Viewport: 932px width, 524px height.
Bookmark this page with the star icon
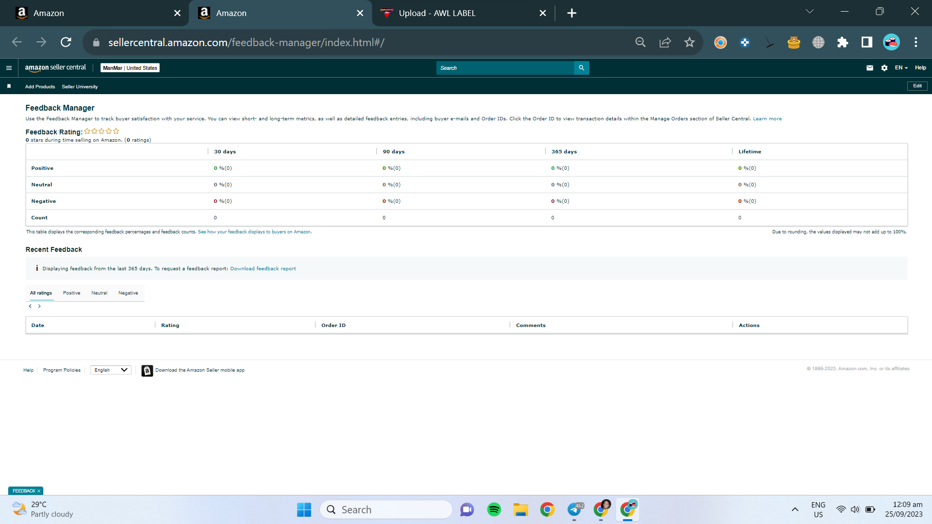pyautogui.click(x=689, y=42)
